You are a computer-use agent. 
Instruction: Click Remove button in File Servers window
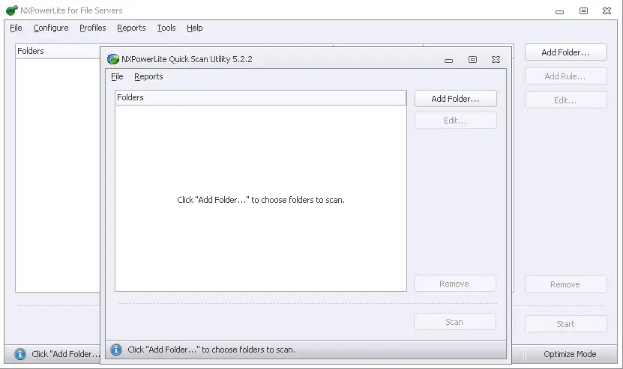[565, 284]
